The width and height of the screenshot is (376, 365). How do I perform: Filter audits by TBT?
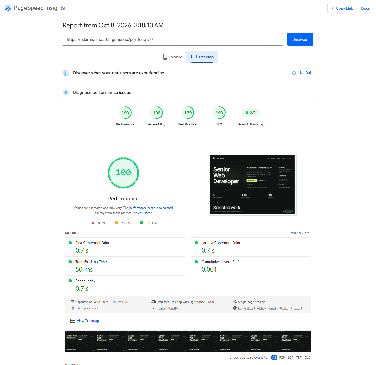(x=299, y=357)
